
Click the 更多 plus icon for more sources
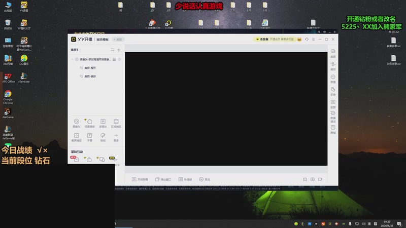[x=116, y=136]
